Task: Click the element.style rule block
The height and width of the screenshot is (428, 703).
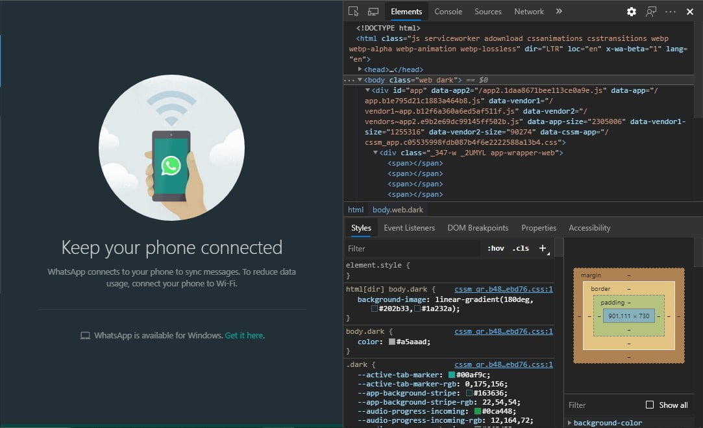Action: coord(449,270)
